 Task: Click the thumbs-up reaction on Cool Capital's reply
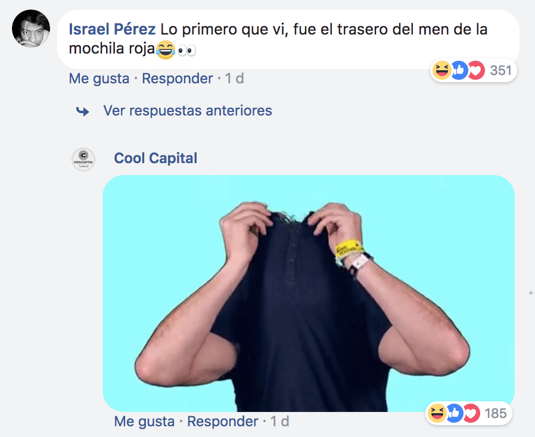[x=454, y=413]
